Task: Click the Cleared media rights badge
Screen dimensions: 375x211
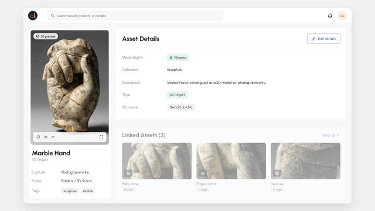Action: pos(178,57)
